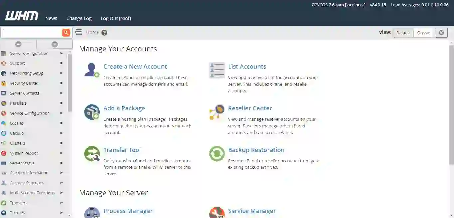
Task: Open the Change Log menu item
Action: point(79,18)
